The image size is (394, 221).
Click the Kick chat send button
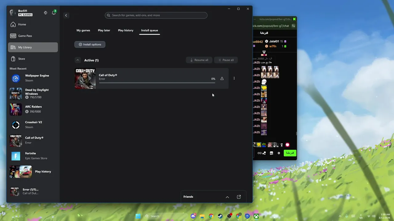pyautogui.click(x=290, y=153)
